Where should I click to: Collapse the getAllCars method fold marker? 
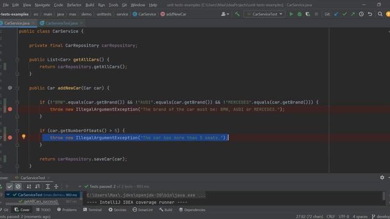click(x=17, y=60)
